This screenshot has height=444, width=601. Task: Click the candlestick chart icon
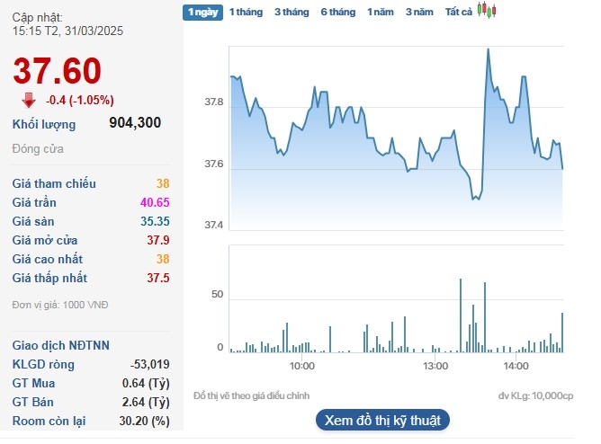(487, 11)
